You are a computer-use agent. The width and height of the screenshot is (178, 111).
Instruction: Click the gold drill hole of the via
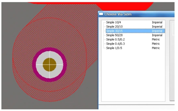(x=50, y=65)
